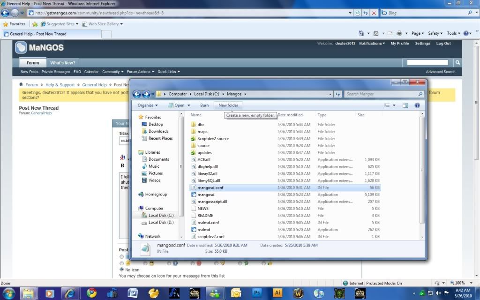480x300 pixels.
Task: Open the Organize dropdown in Explorer
Action: (148, 105)
